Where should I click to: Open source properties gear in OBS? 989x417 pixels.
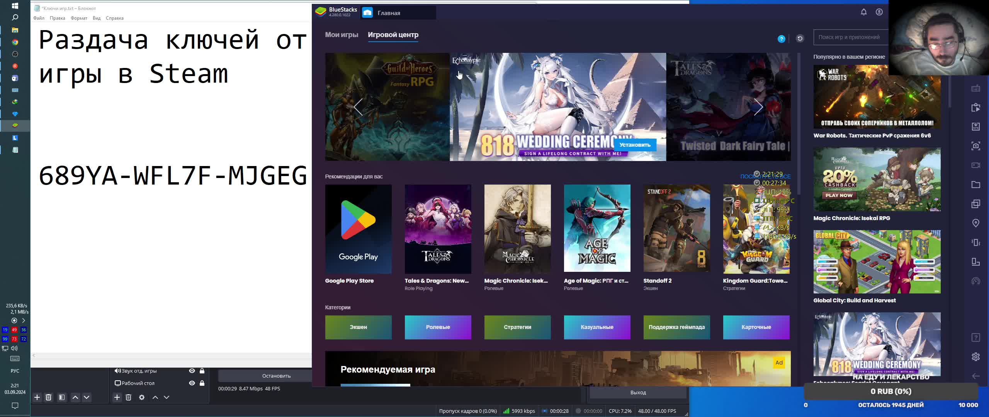pos(142,397)
